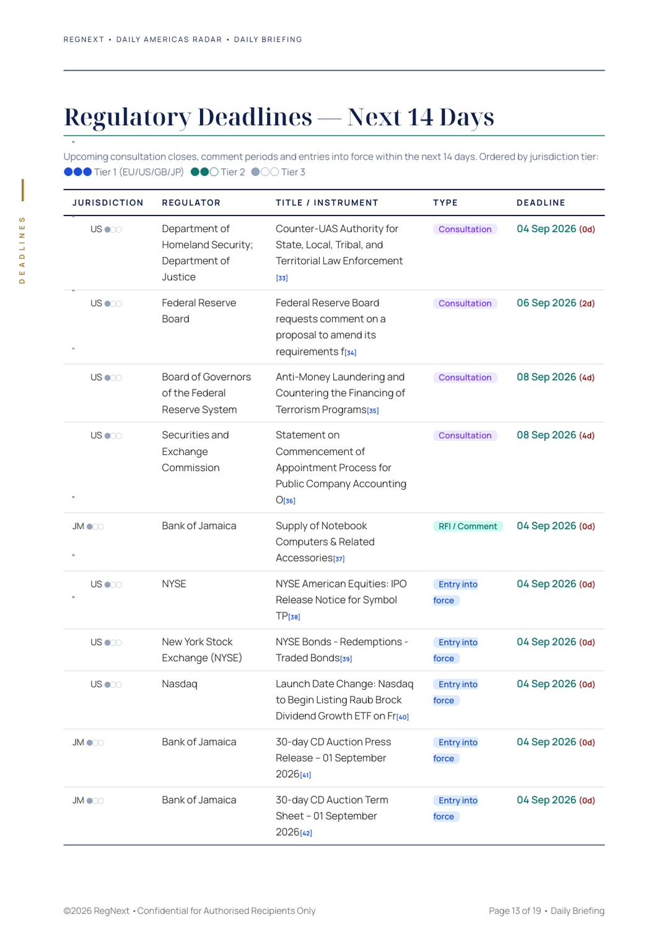Click Consultation tag in Federal Reserve Board row
This screenshot has width=669, height=946.
[x=465, y=303]
